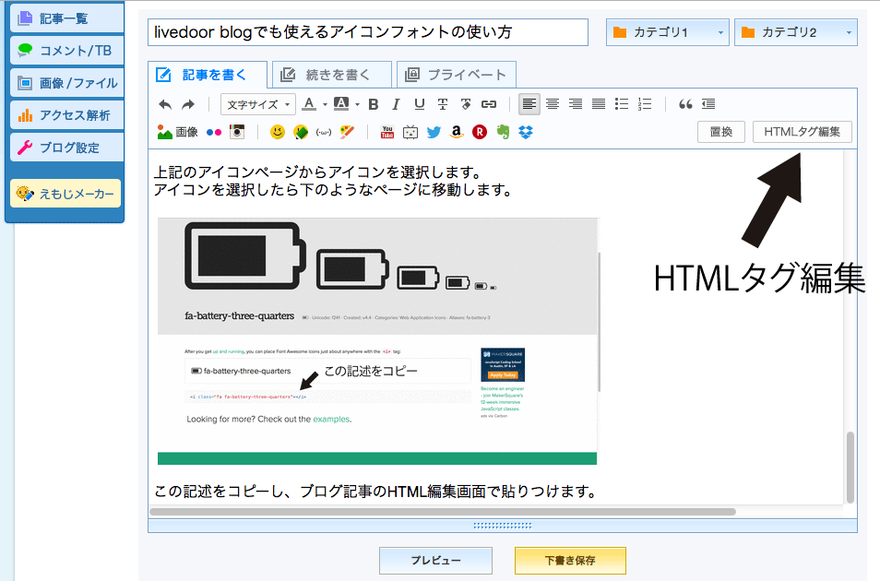Justify text alignment
This screenshot has height=581, width=880.
point(599,104)
